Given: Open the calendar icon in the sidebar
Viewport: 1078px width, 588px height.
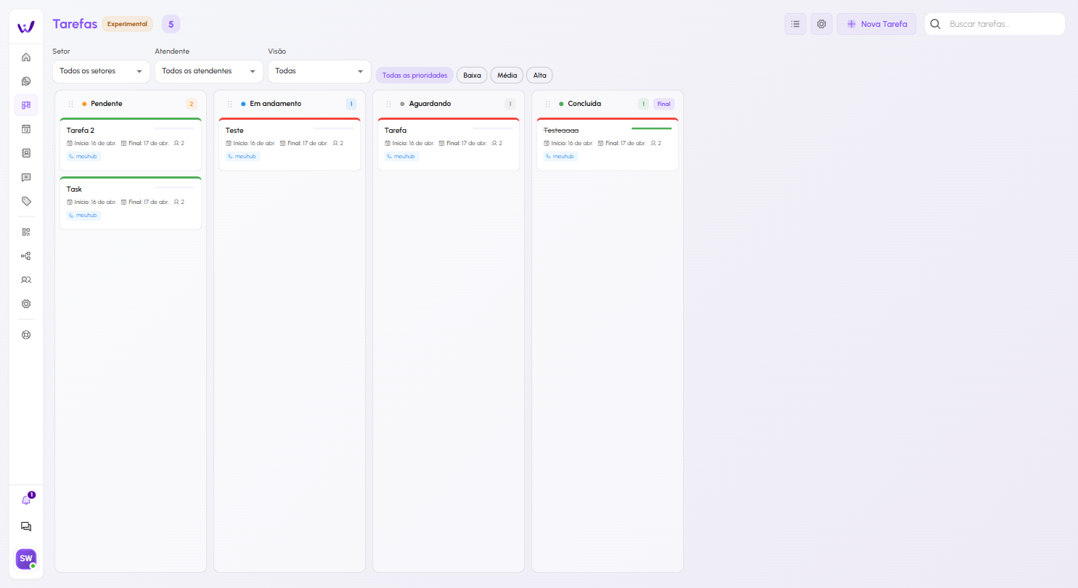Looking at the screenshot, I should 26,129.
